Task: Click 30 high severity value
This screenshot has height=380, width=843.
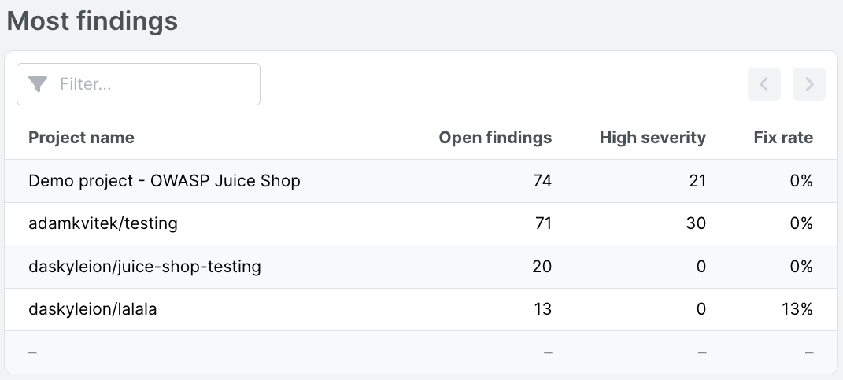Action: 696,223
